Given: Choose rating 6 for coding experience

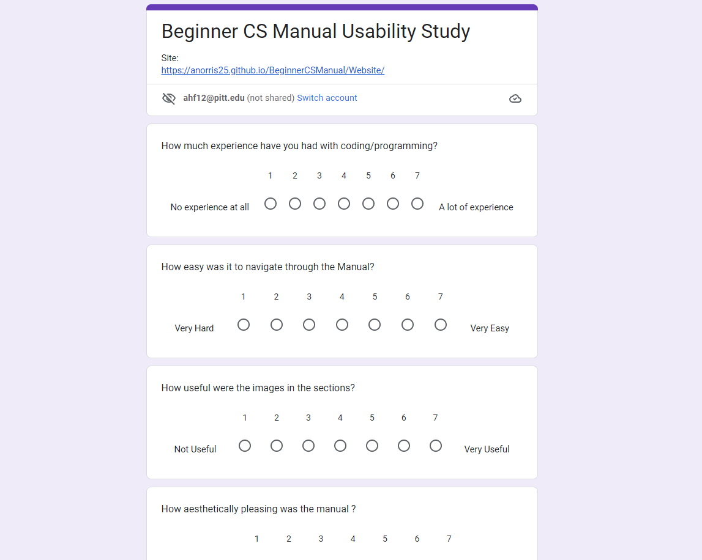Looking at the screenshot, I should click(x=393, y=204).
